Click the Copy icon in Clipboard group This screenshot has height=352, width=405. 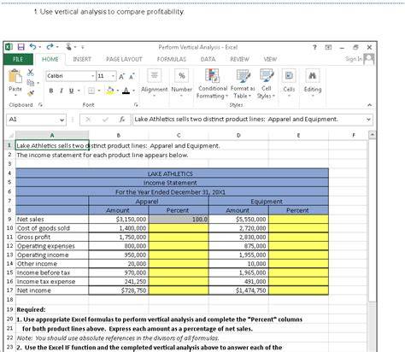(31, 83)
